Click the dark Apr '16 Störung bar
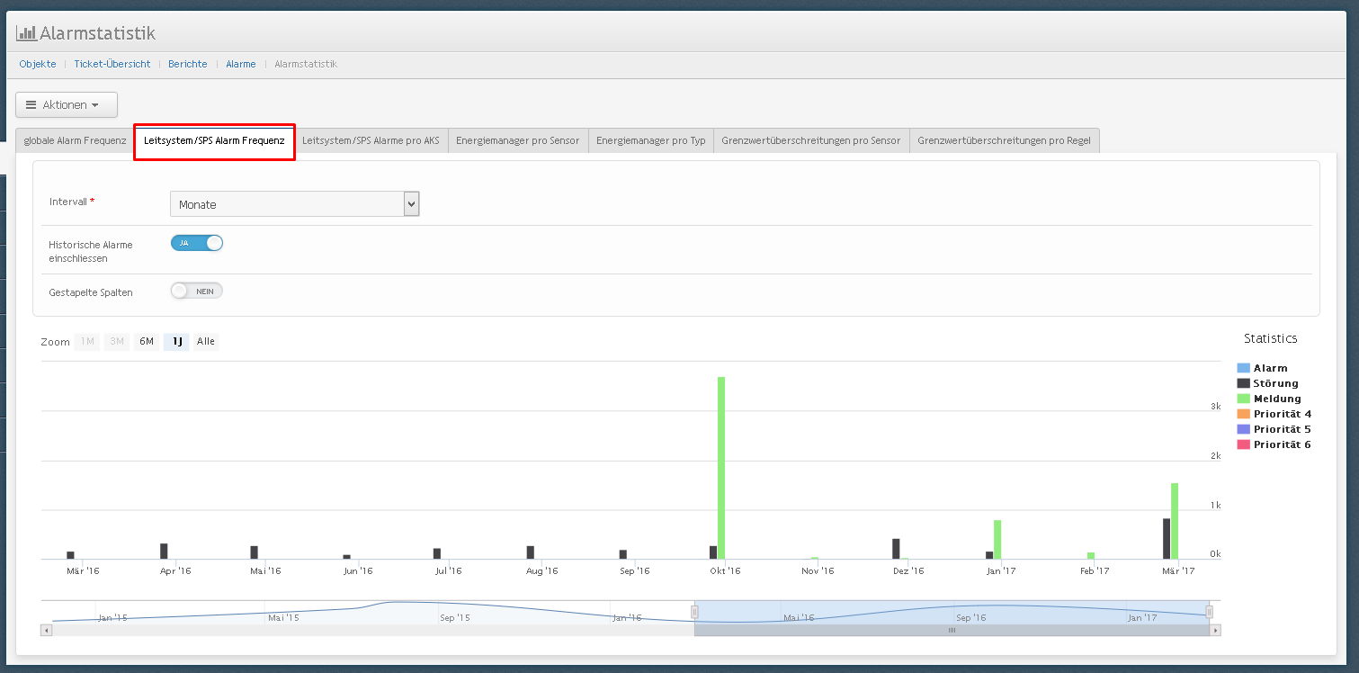 pyautogui.click(x=164, y=552)
